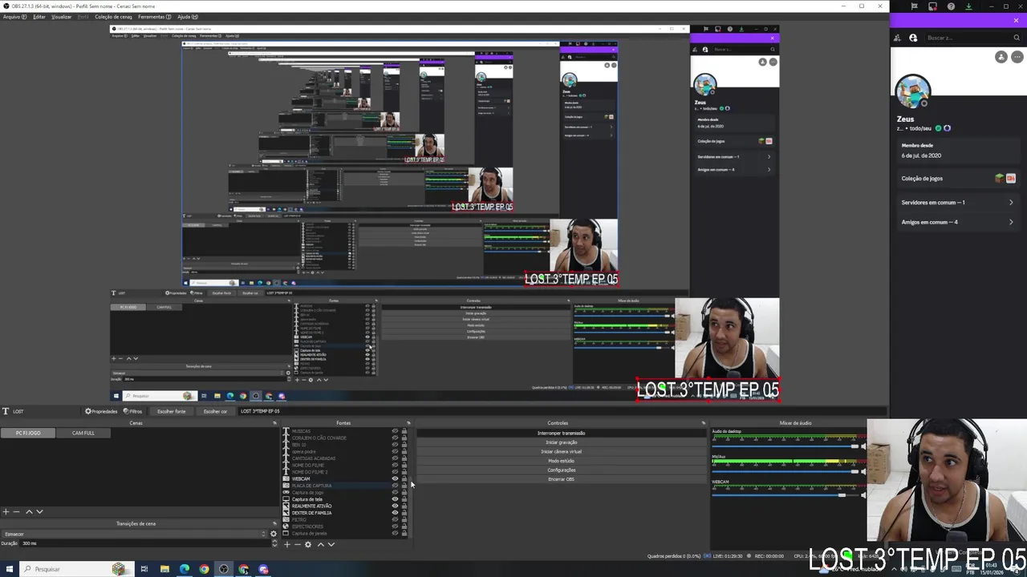
Task: Toggle lock on PLACA DE CAPTURA source
Action: pos(404,486)
